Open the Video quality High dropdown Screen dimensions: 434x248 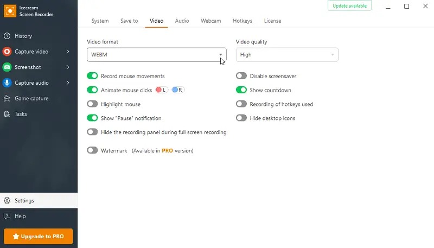pos(287,55)
